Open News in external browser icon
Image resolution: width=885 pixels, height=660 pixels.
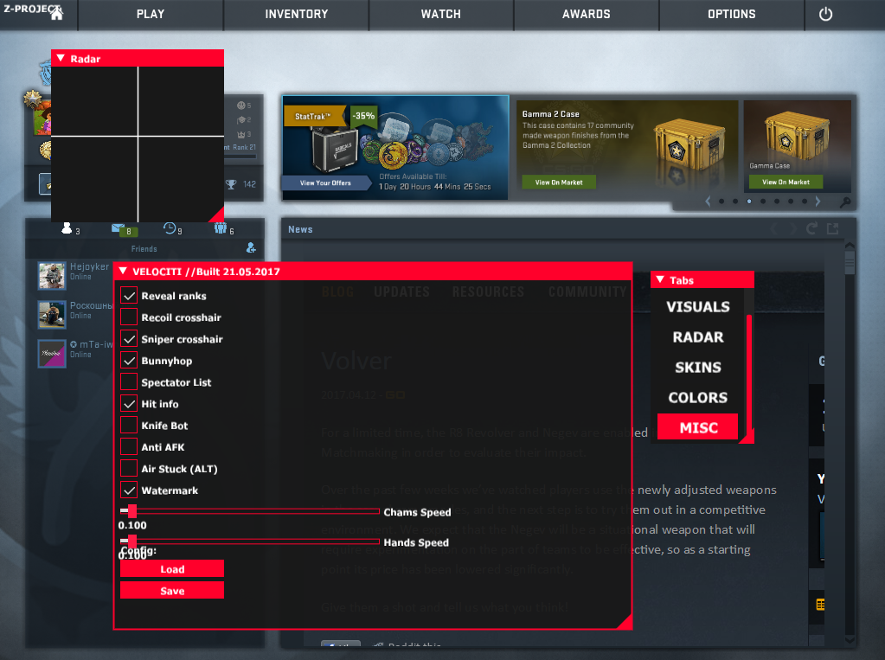pyautogui.click(x=832, y=228)
